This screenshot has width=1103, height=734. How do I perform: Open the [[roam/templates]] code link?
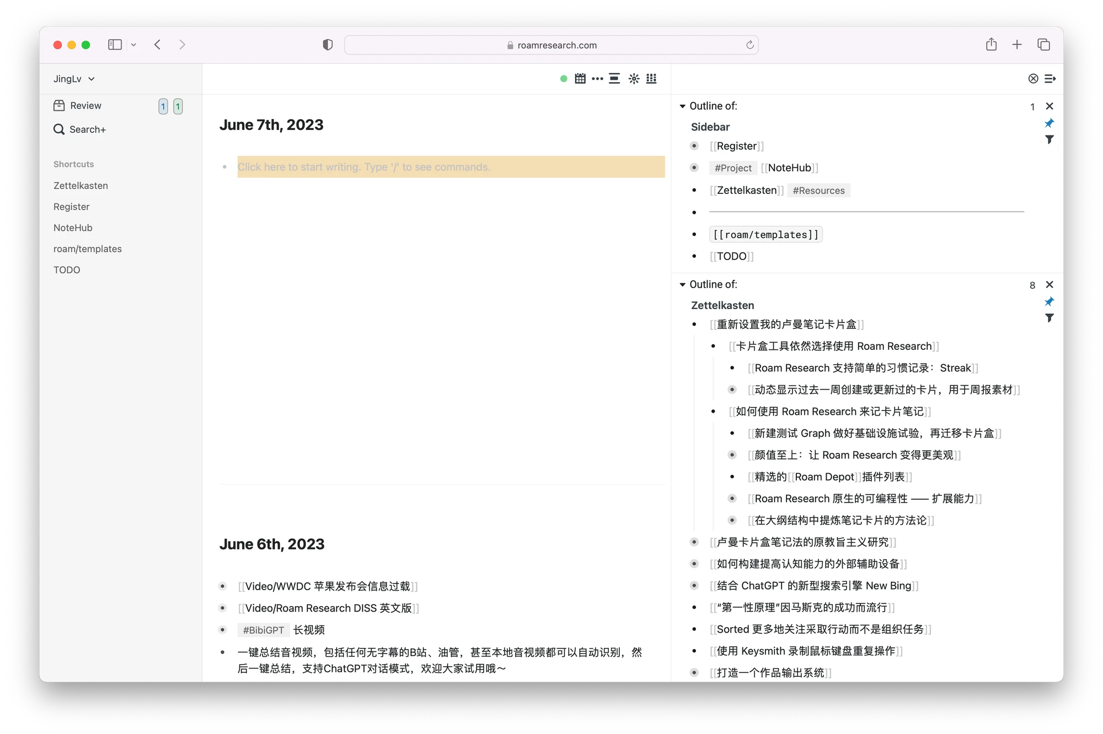[765, 235]
